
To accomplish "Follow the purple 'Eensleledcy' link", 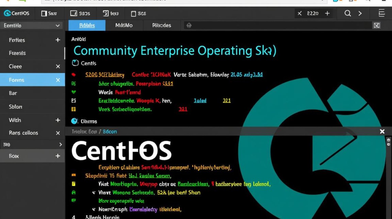I will tap(143, 209).
